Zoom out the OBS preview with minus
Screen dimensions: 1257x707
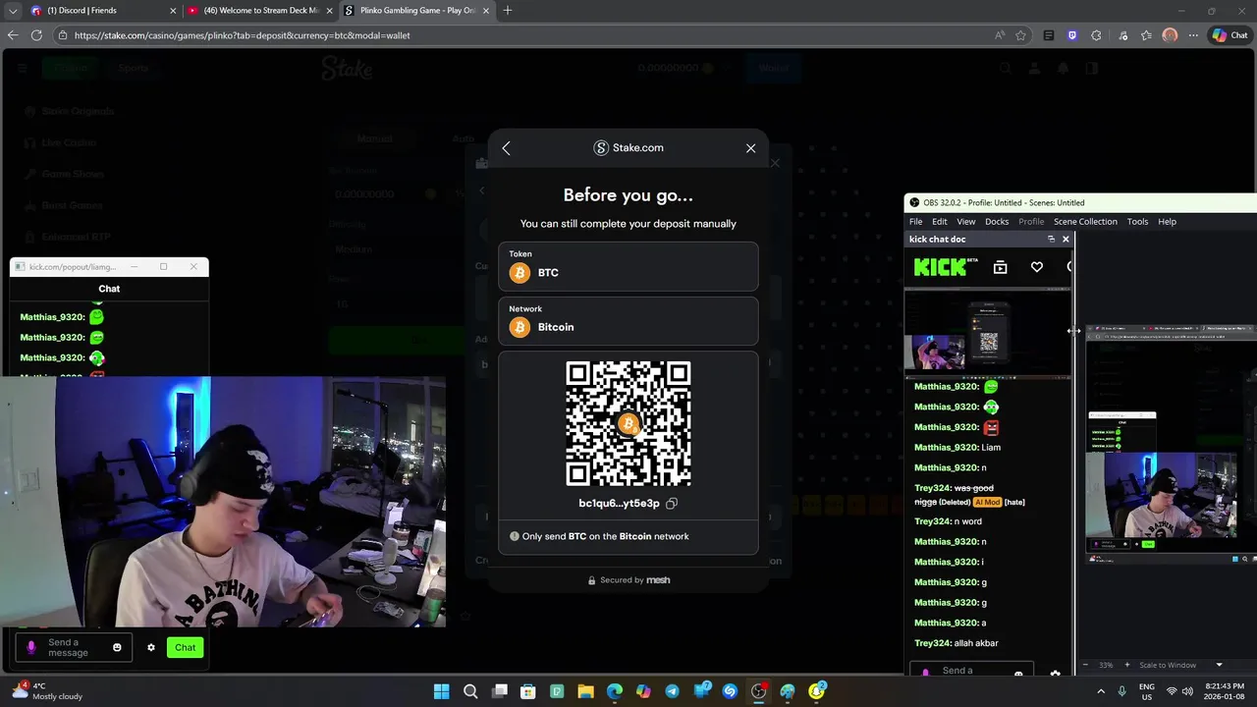pyautogui.click(x=1085, y=665)
